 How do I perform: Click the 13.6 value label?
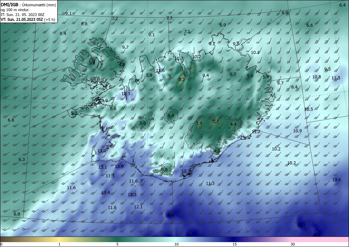coord(336,179)
